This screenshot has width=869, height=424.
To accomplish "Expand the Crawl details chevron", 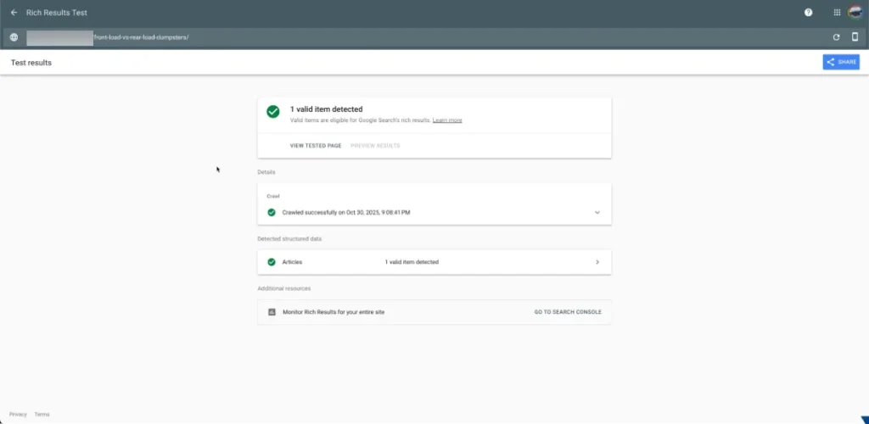I will pos(597,213).
